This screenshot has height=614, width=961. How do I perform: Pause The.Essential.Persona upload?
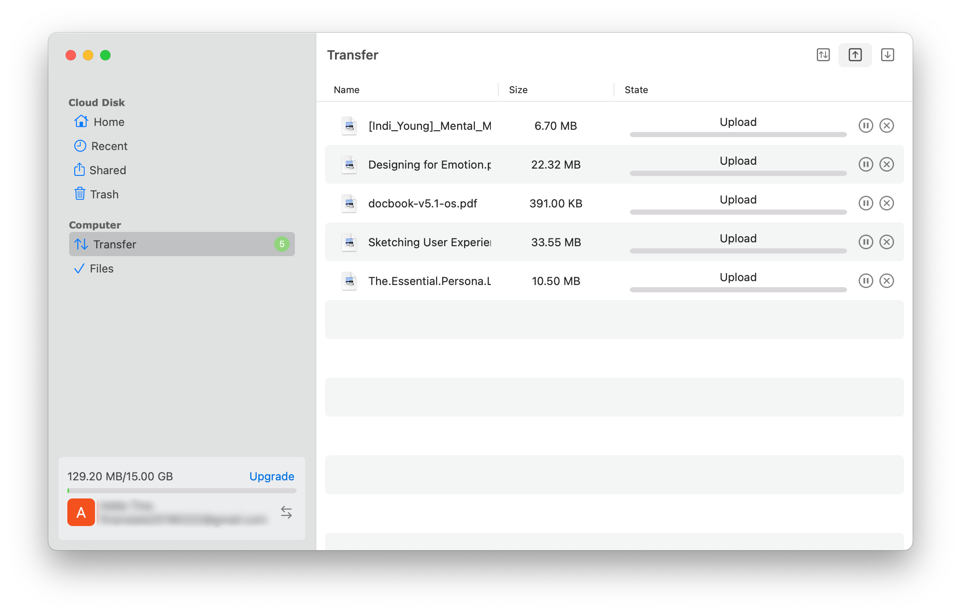tap(866, 281)
